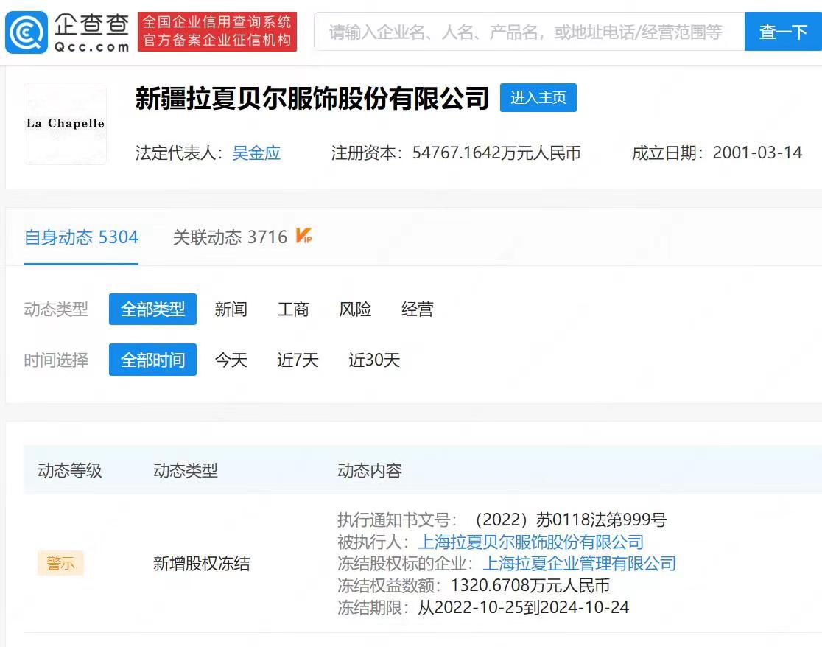The width and height of the screenshot is (822, 647).
Task: Click the 动态类型 column header
Action: [185, 471]
